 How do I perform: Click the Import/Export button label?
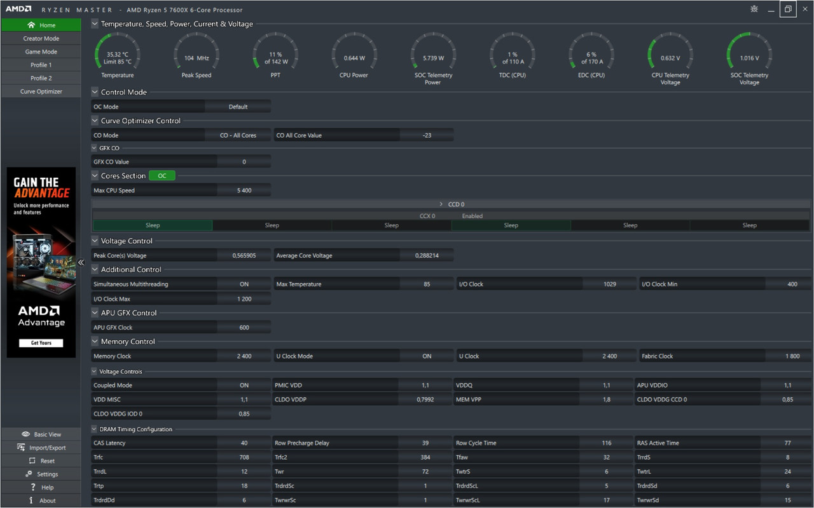pyautogui.click(x=48, y=448)
